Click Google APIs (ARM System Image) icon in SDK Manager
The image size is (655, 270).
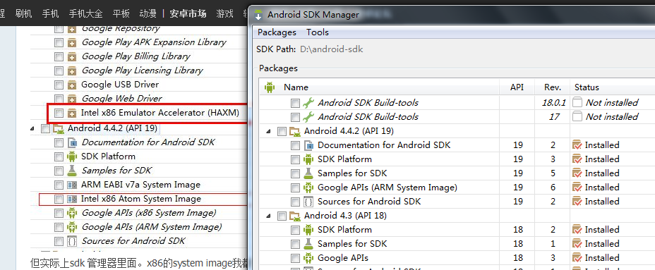coord(308,188)
